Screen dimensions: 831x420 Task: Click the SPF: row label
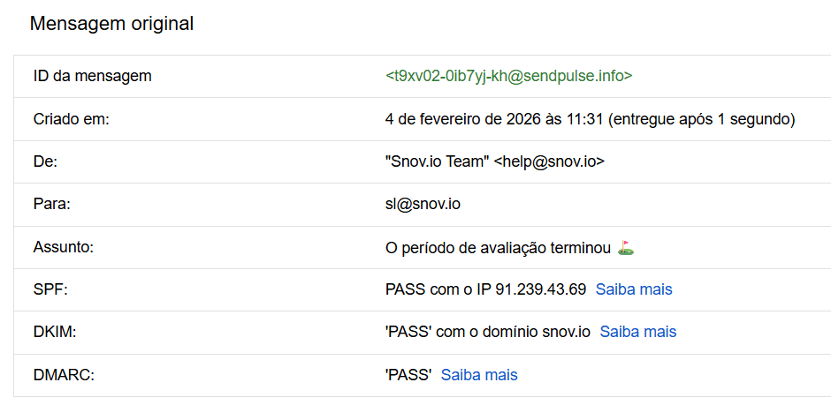49,289
